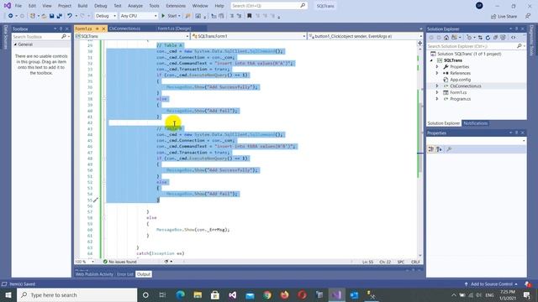Image resolution: width=538 pixels, height=302 pixels.
Task: Expand the Form1.cs node in Solution Explorer
Action: click(437, 92)
